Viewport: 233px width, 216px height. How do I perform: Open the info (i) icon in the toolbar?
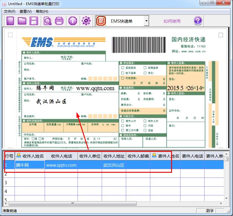tap(73, 21)
